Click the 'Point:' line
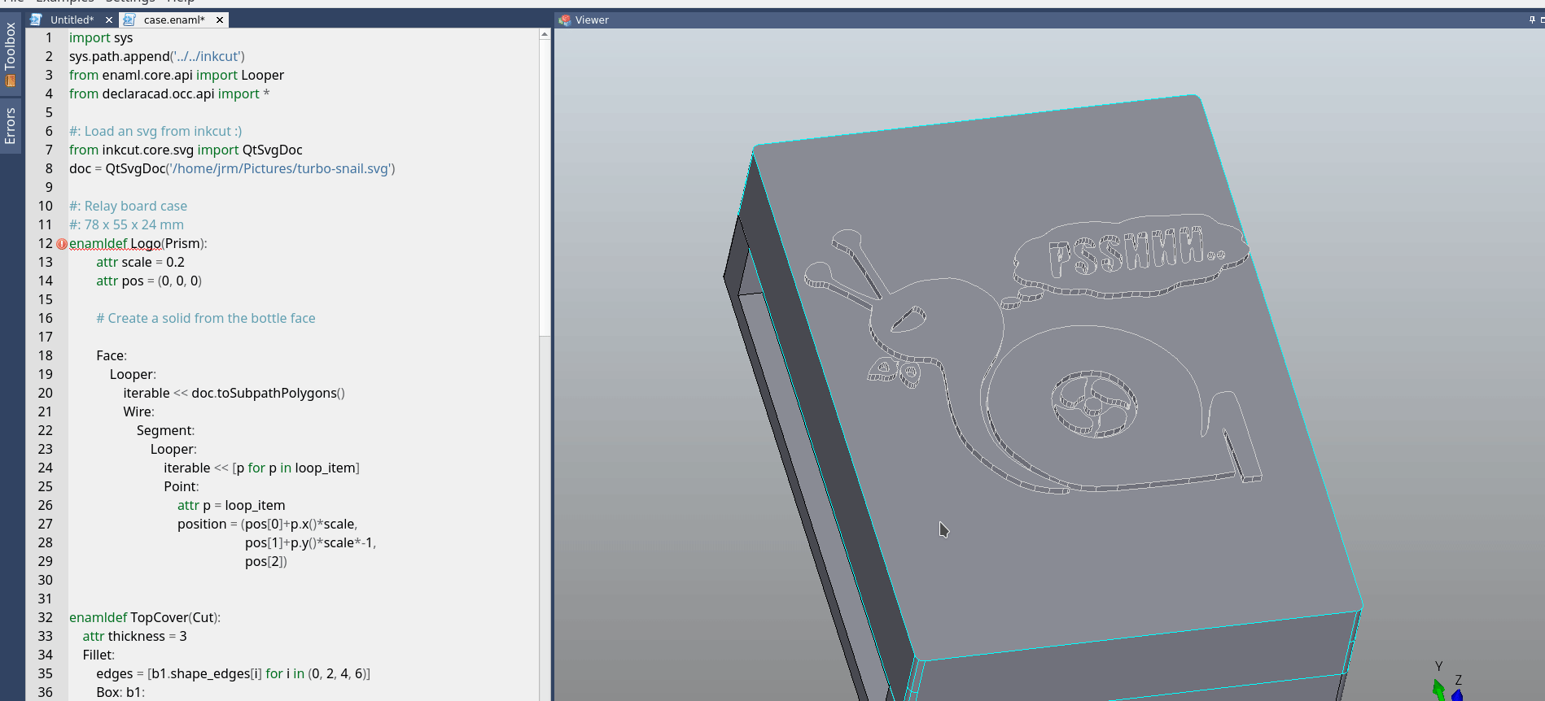 click(182, 486)
